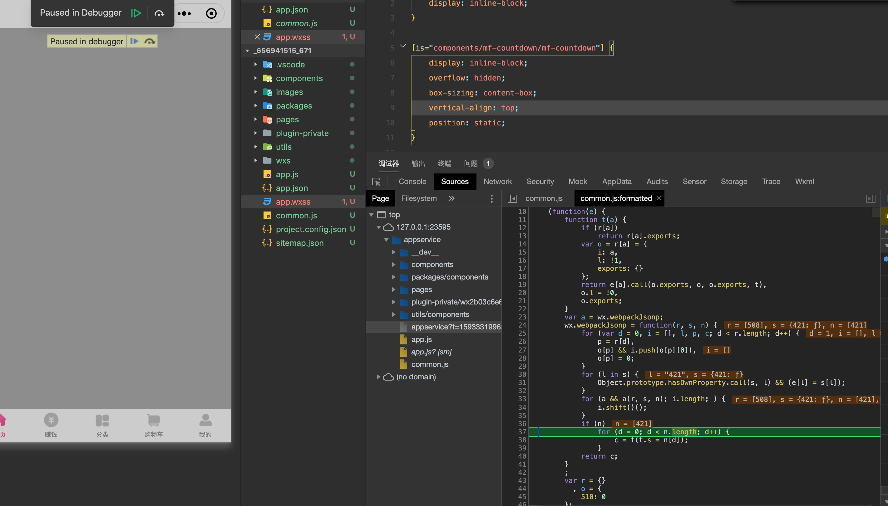Toggle the Sources navigator sidebar icon
The image size is (888, 506).
[512, 198]
